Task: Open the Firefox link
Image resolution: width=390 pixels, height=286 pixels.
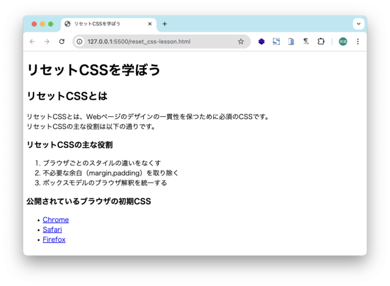Action: tap(54, 240)
